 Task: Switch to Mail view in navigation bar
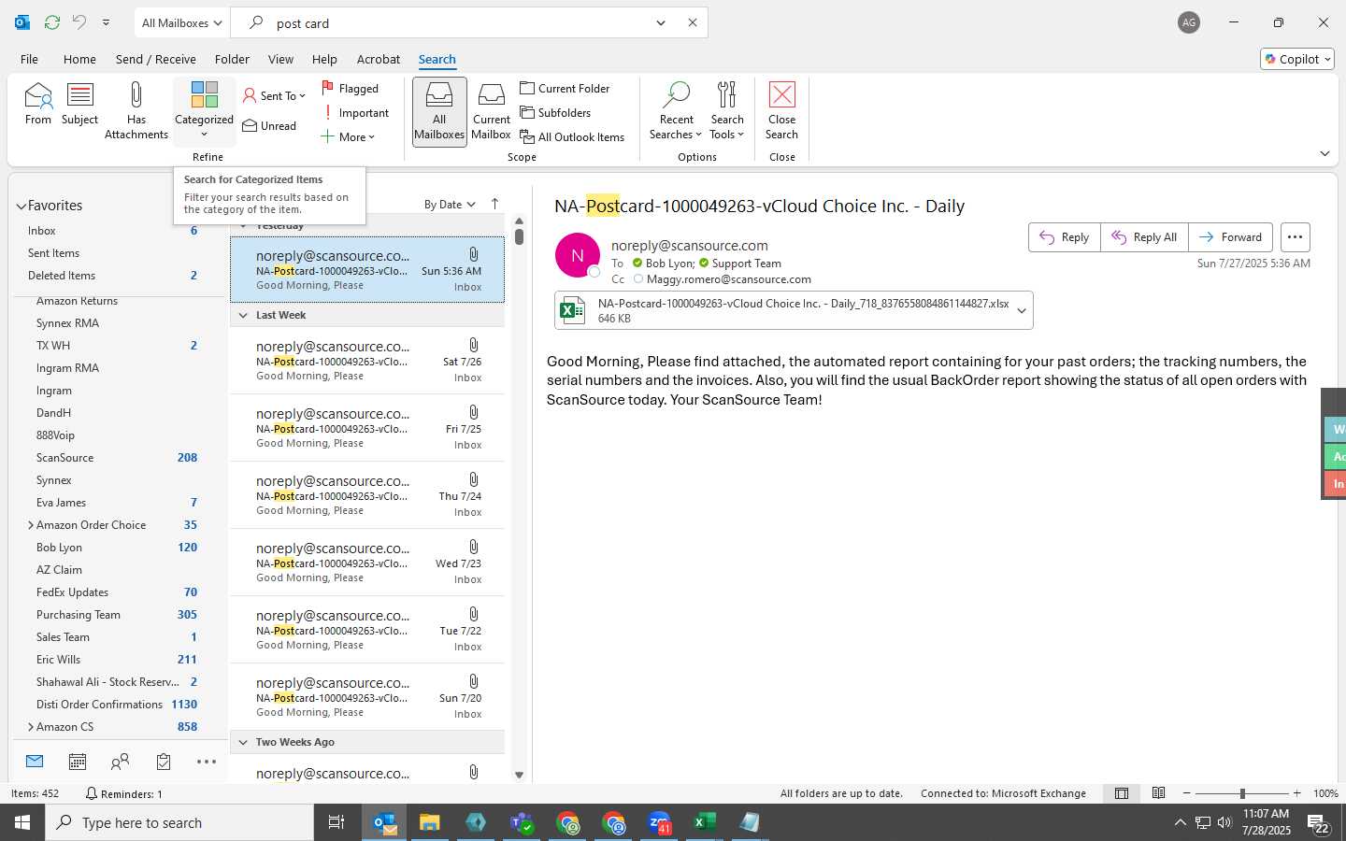pos(35,762)
